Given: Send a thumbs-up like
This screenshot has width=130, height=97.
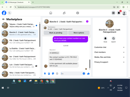Looking at the screenshot, I should pyautogui.click(x=88, y=73).
